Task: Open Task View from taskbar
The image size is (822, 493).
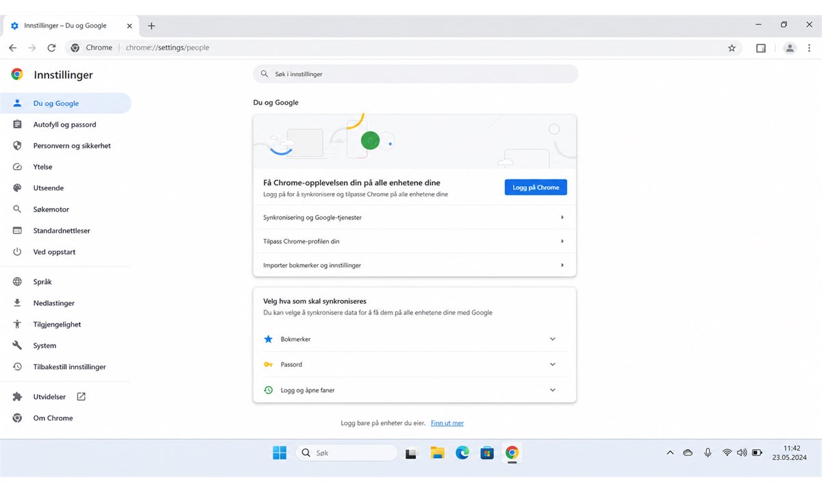Action: tap(412, 453)
